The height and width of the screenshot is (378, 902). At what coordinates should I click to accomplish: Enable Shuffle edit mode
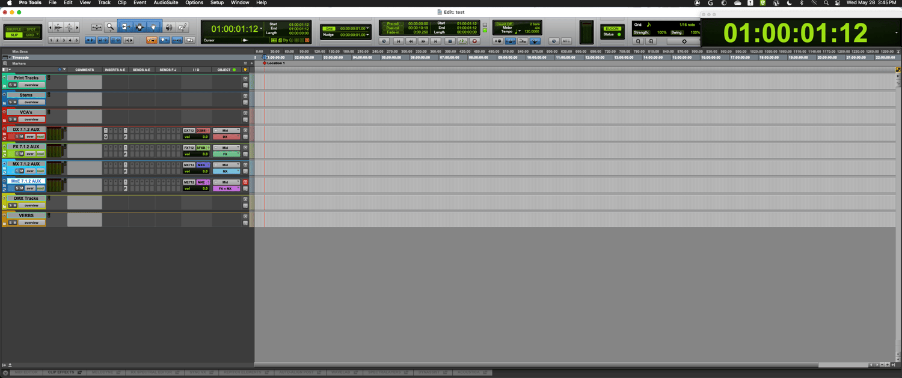coord(14,29)
